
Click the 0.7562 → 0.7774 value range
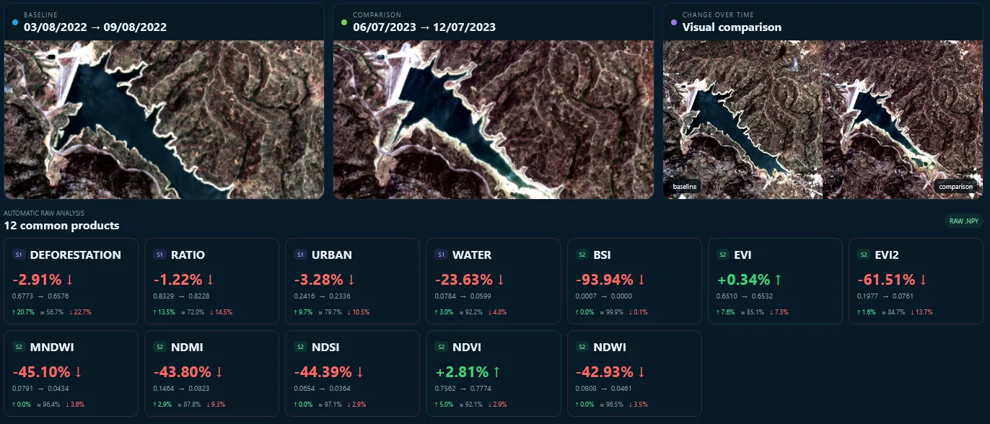tap(462, 389)
